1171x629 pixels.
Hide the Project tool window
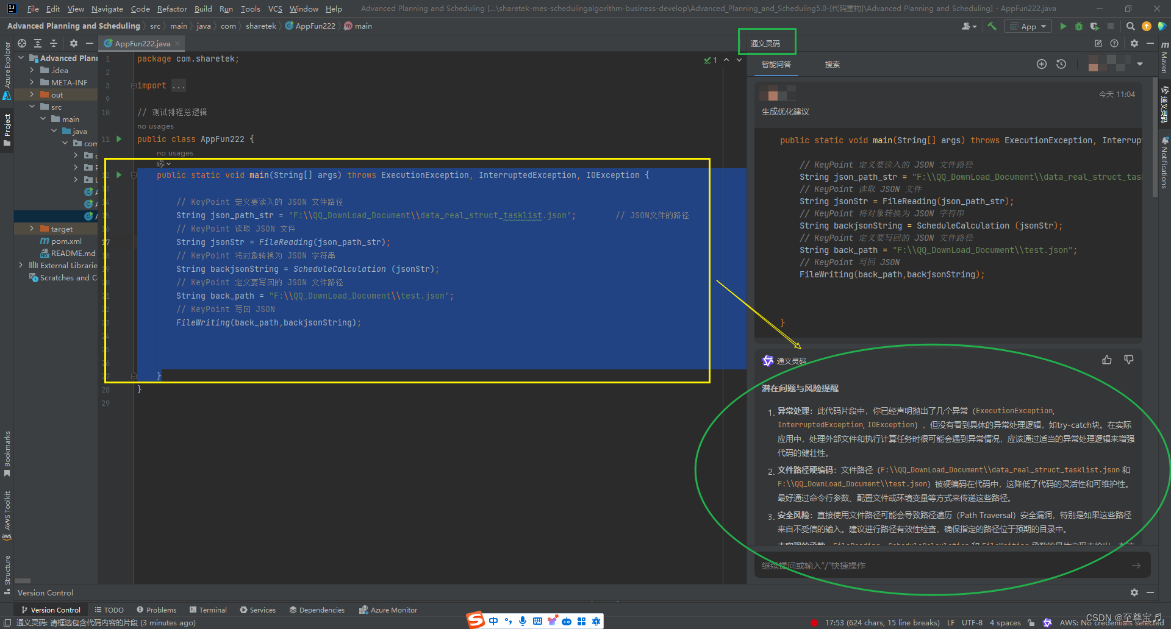tap(90, 43)
